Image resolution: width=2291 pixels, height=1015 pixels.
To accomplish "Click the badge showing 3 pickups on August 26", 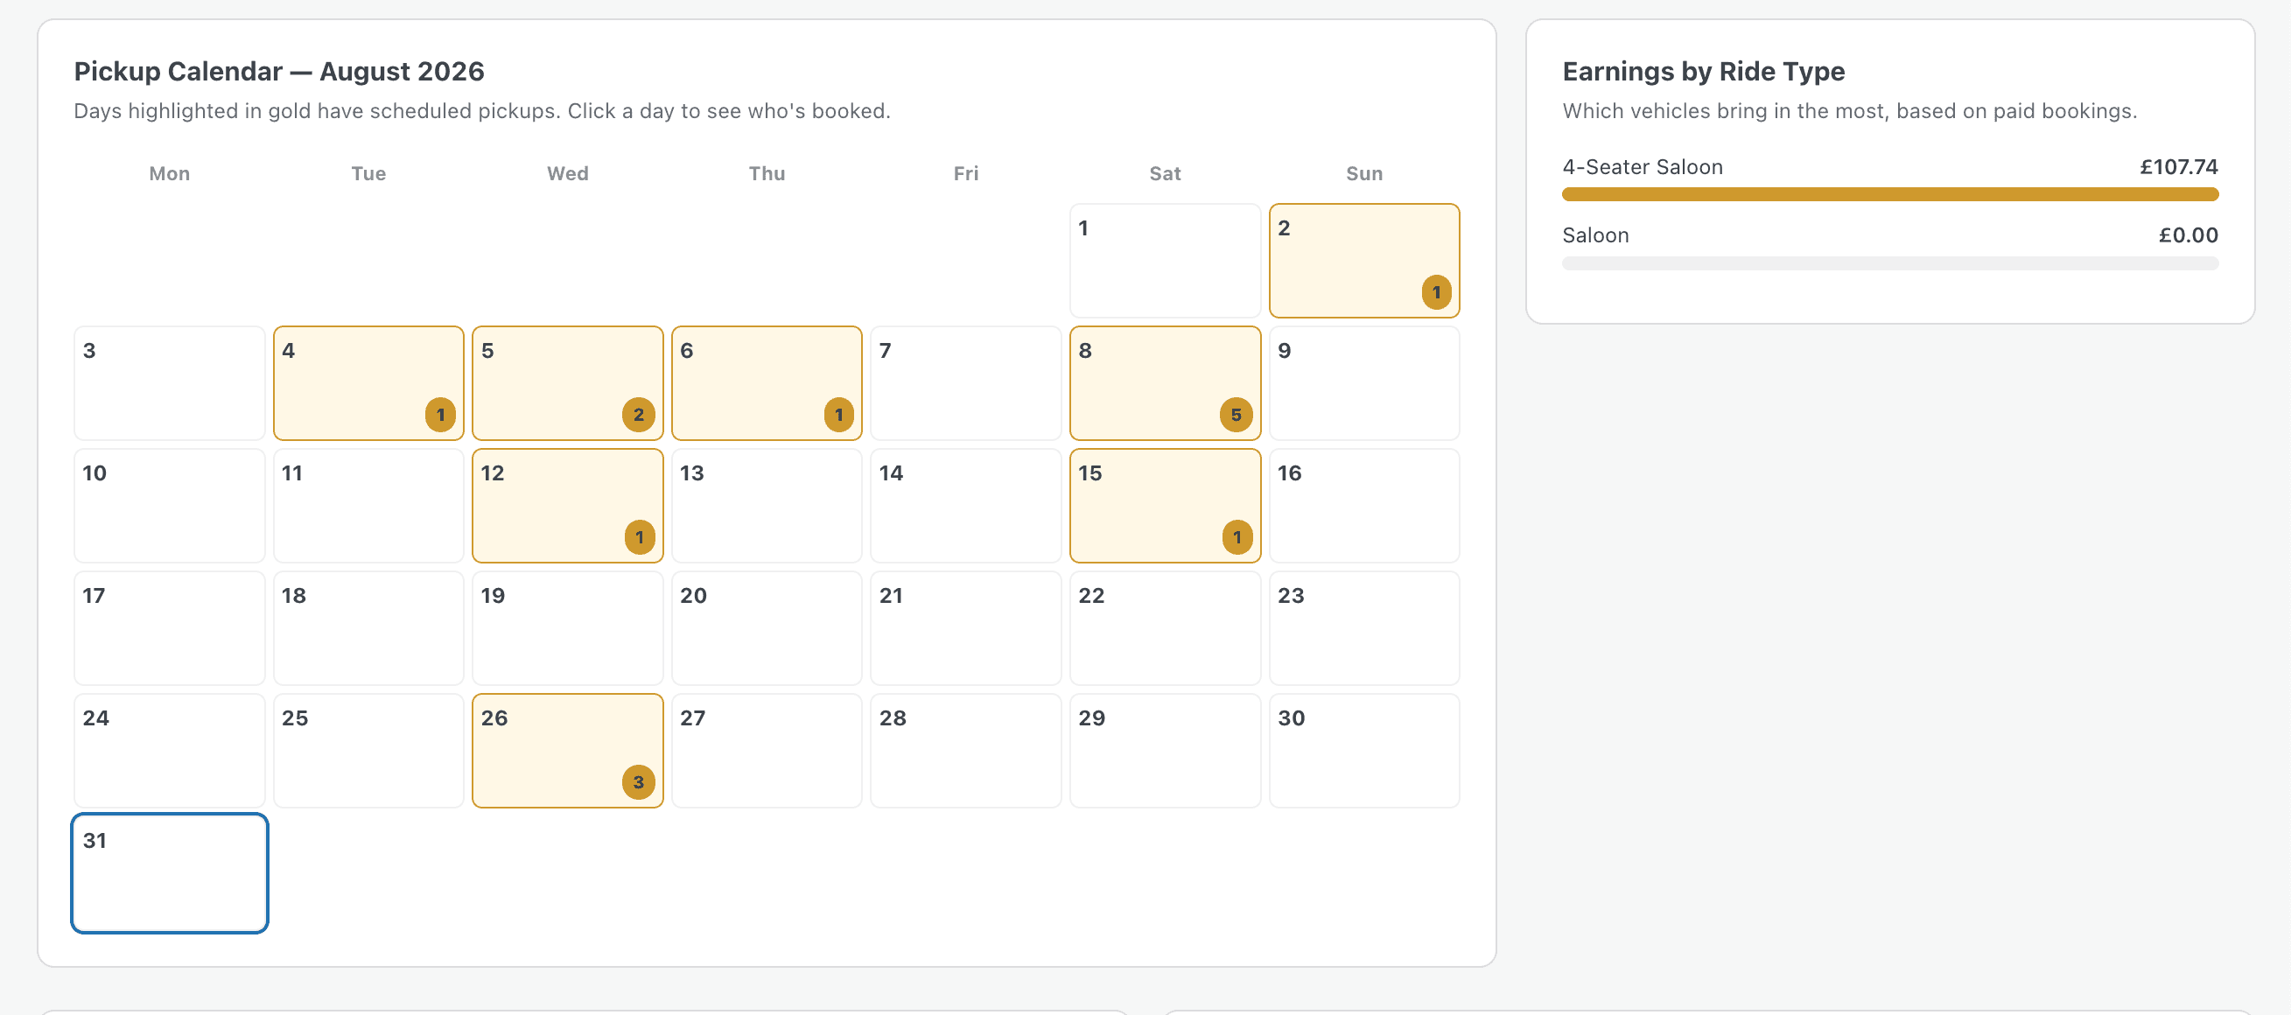I will tap(638, 782).
